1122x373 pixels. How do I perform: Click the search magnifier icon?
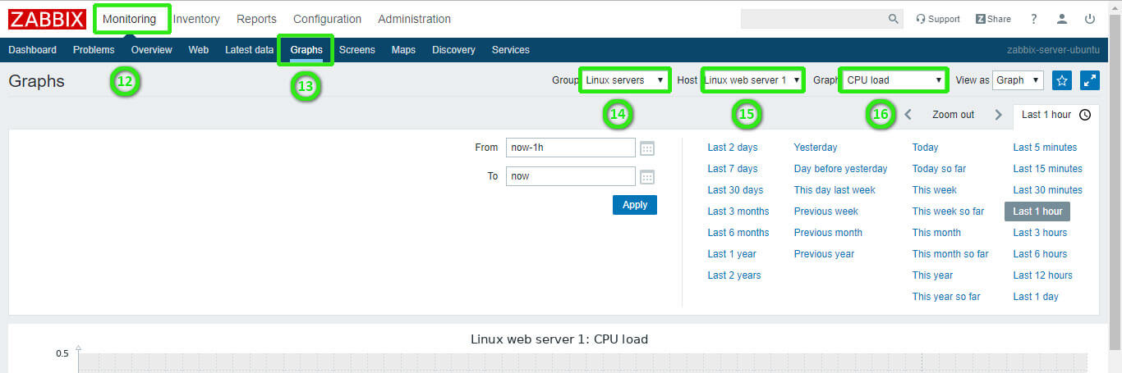tap(894, 19)
